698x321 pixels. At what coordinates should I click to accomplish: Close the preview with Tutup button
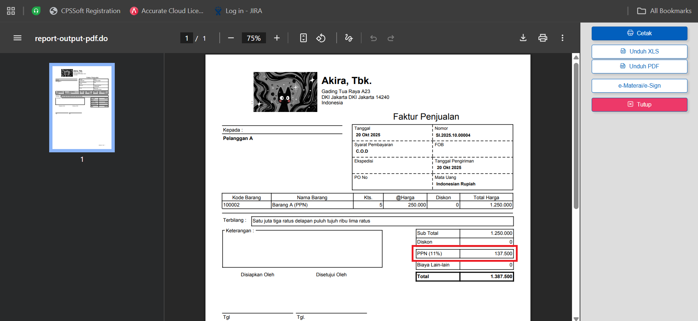639,105
